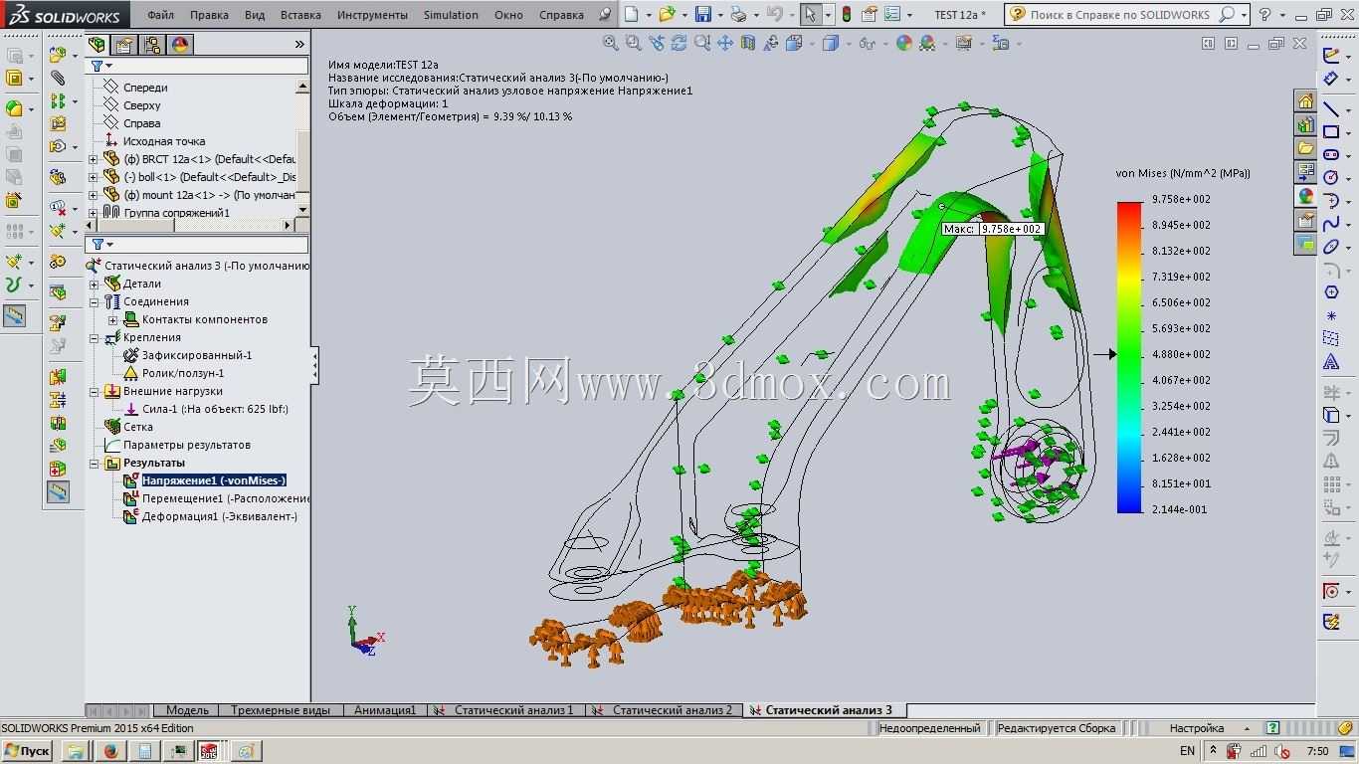1359x764 pixels.
Task: Open the Вставка menu
Action: pos(300,15)
